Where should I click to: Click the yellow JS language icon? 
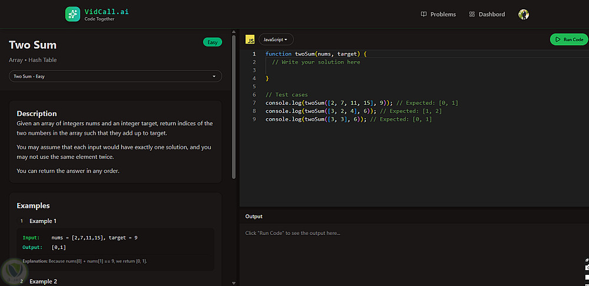(250, 39)
